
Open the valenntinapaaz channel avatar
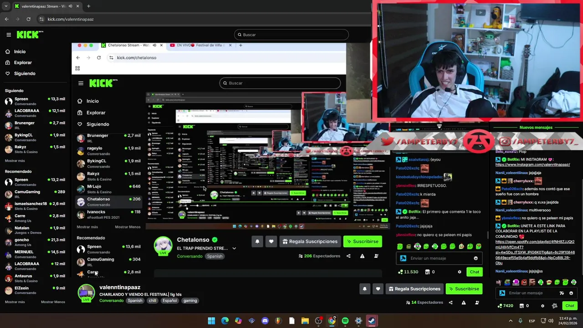[x=86, y=293]
